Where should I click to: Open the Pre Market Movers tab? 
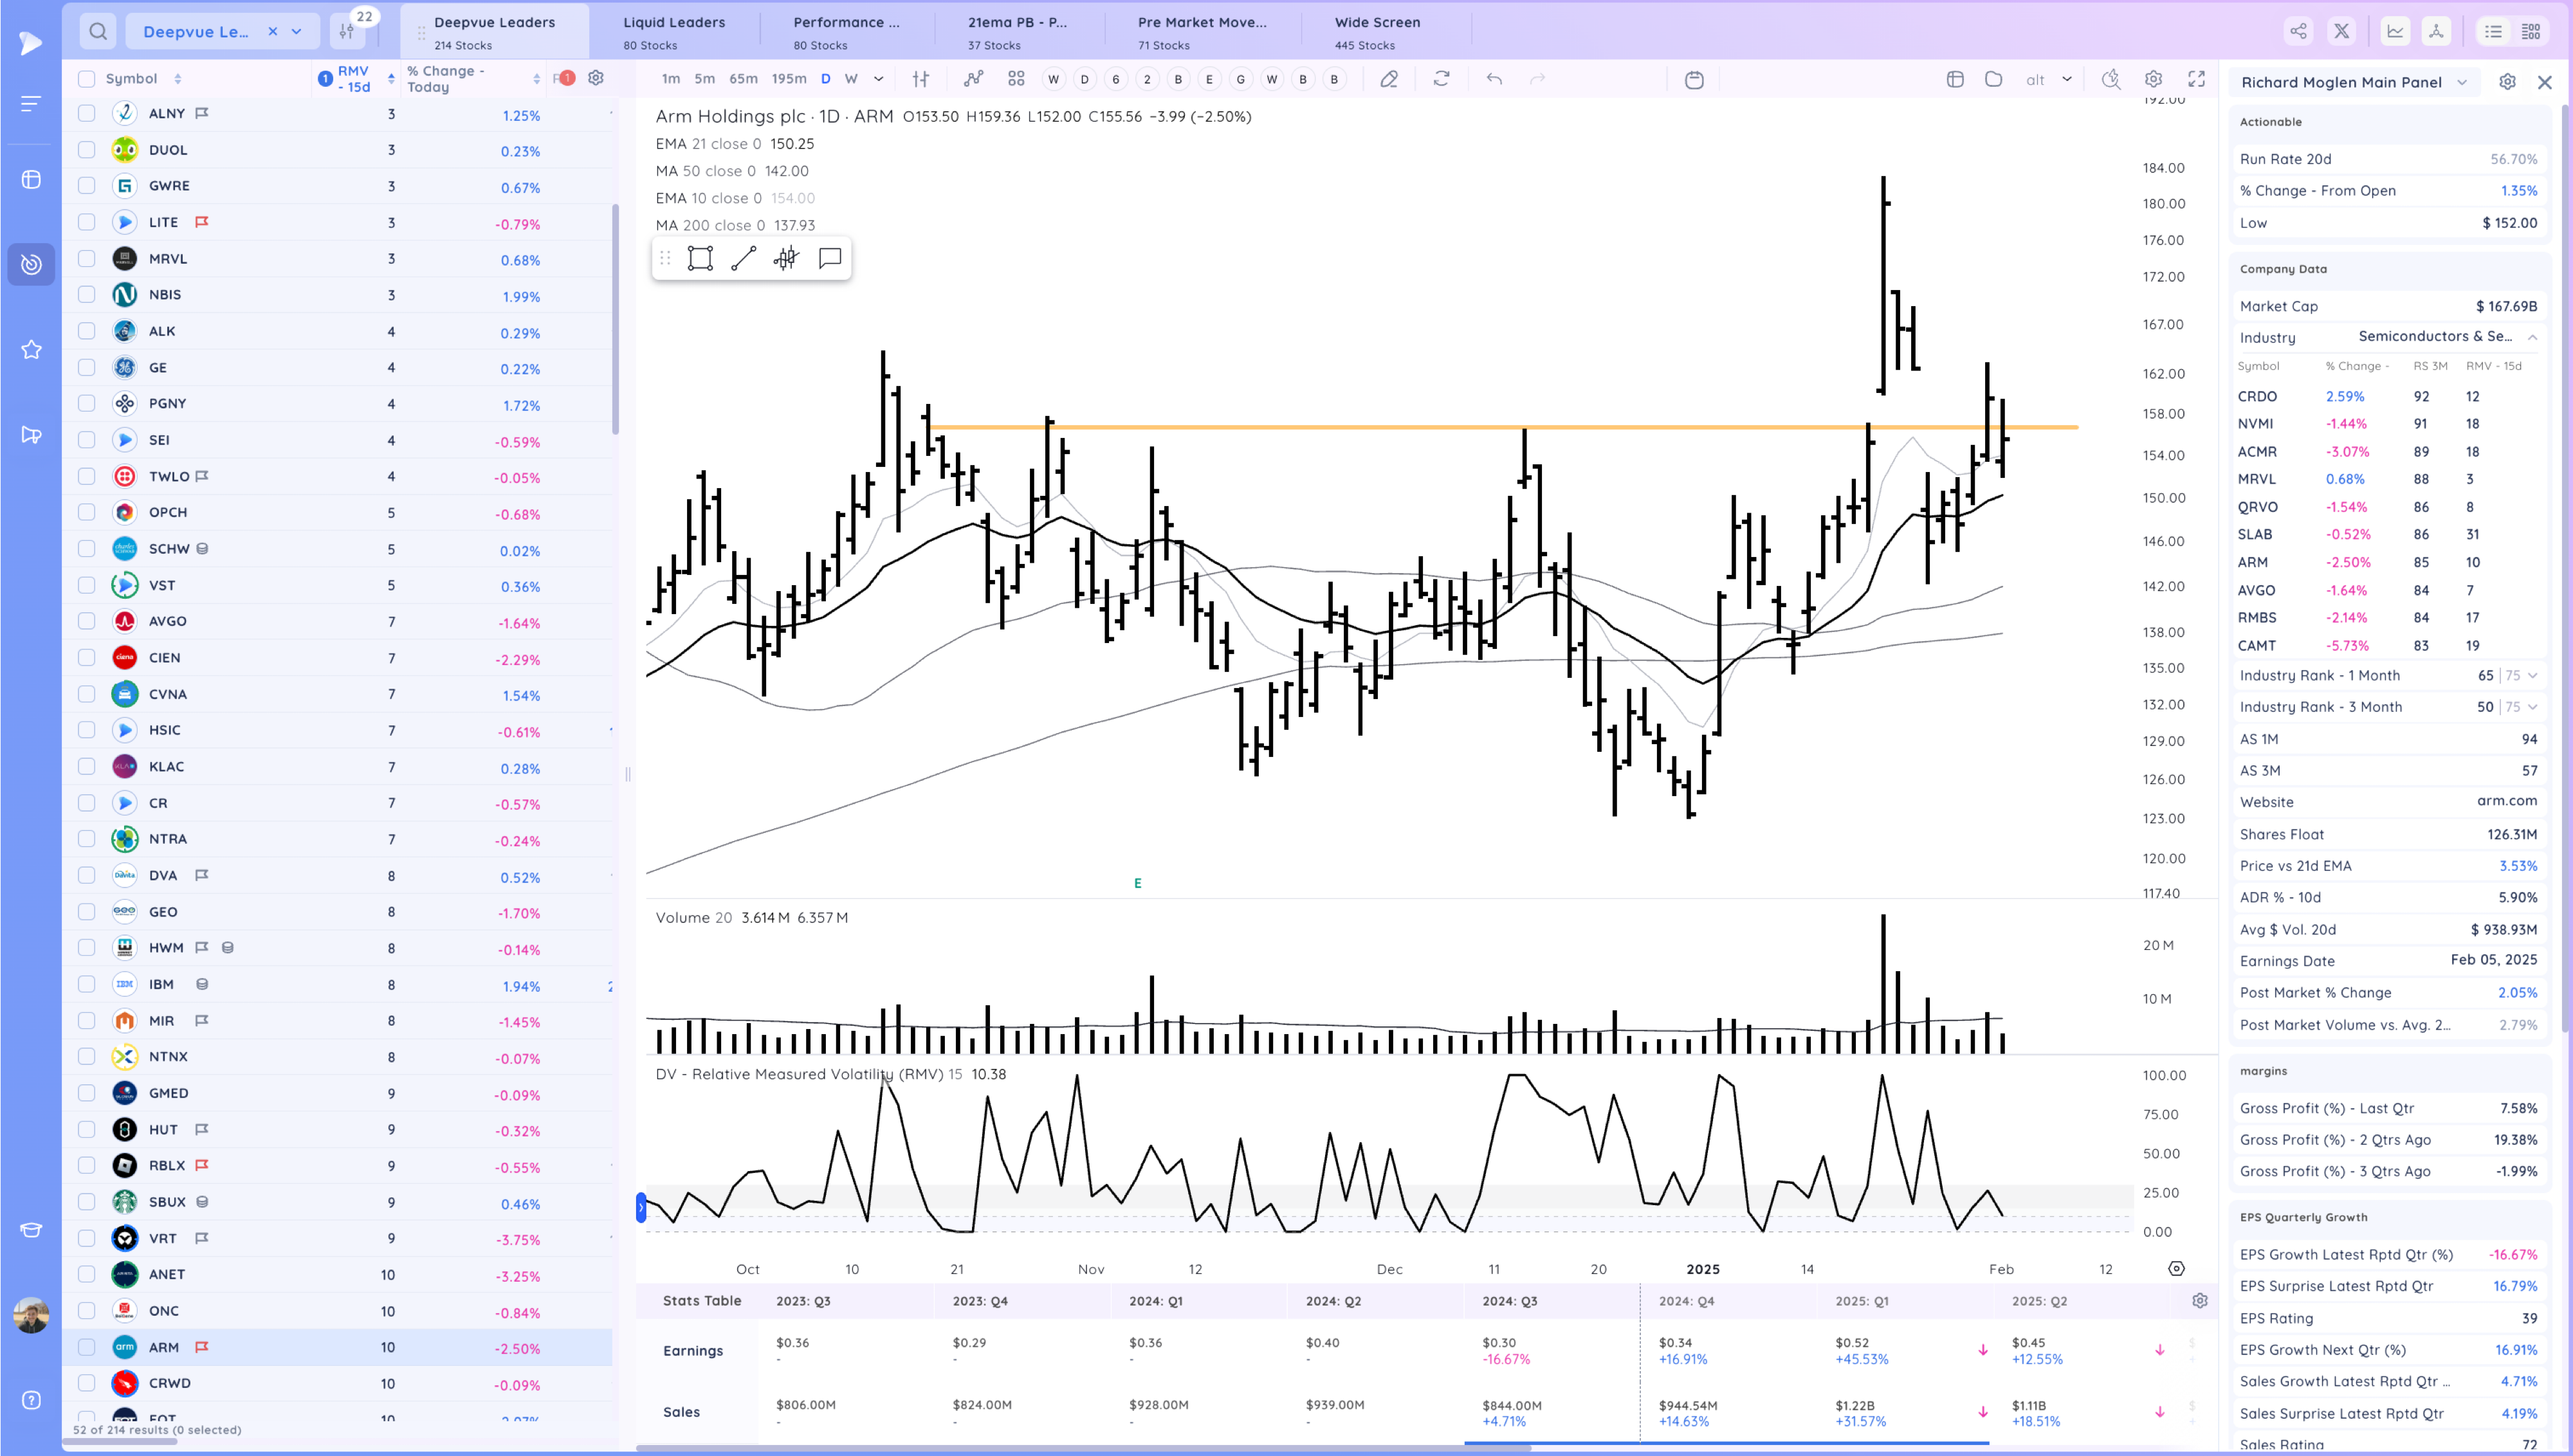pos(1201,31)
